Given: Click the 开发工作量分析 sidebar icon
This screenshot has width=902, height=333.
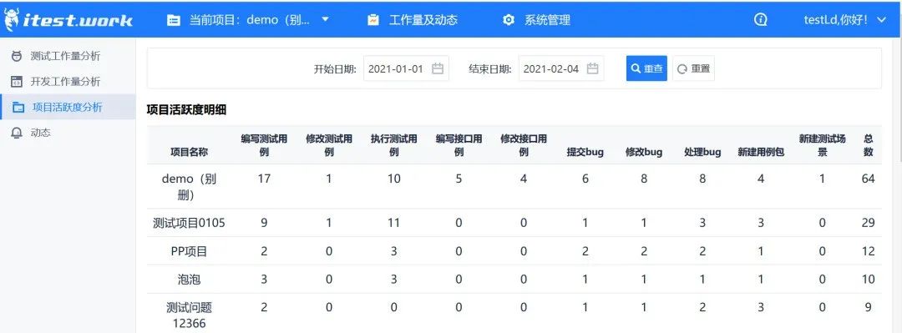Looking at the screenshot, I should click(18, 82).
